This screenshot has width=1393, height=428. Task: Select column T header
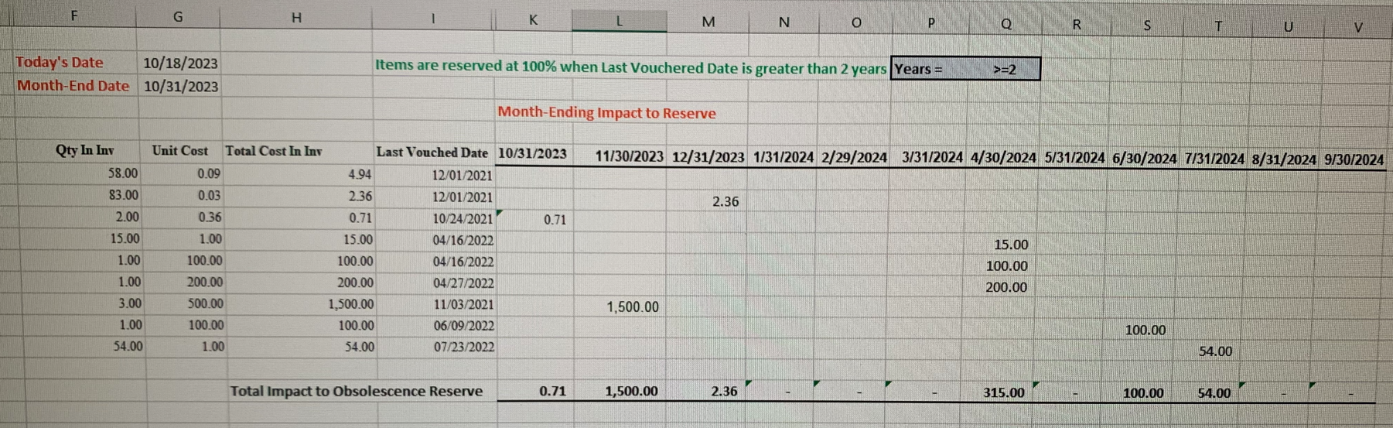pyautogui.click(x=1218, y=26)
